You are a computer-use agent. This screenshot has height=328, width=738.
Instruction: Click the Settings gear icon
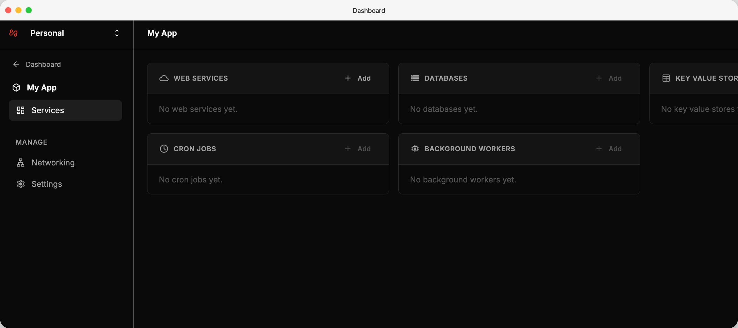(21, 184)
